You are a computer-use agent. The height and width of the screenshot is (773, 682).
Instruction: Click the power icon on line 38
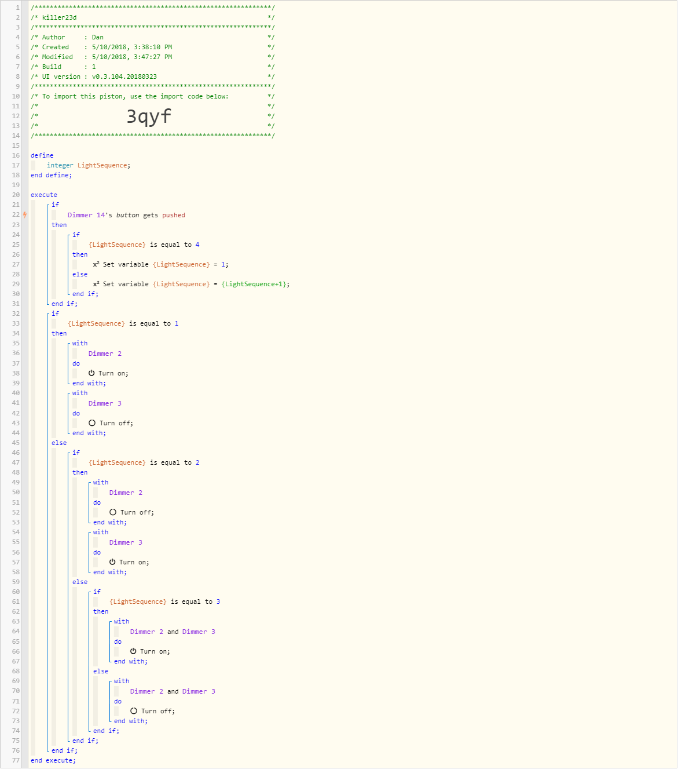(x=91, y=373)
